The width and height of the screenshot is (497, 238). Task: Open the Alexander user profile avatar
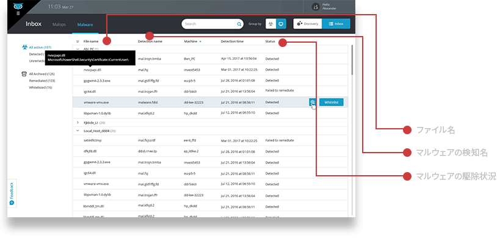click(x=315, y=7)
